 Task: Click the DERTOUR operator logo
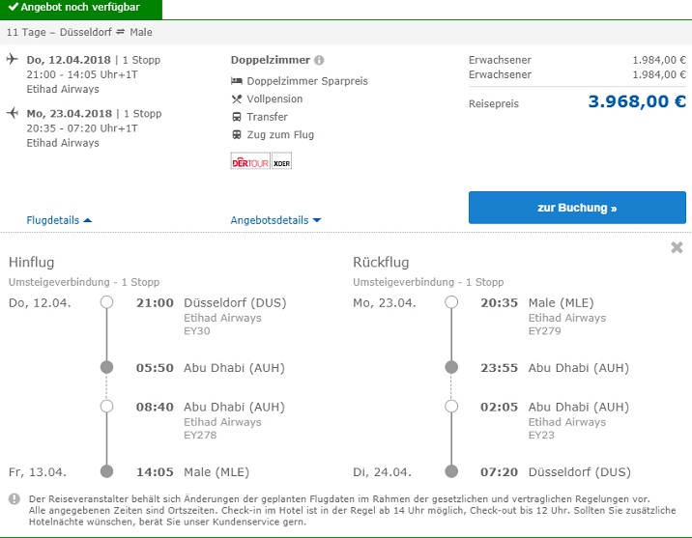[249, 162]
